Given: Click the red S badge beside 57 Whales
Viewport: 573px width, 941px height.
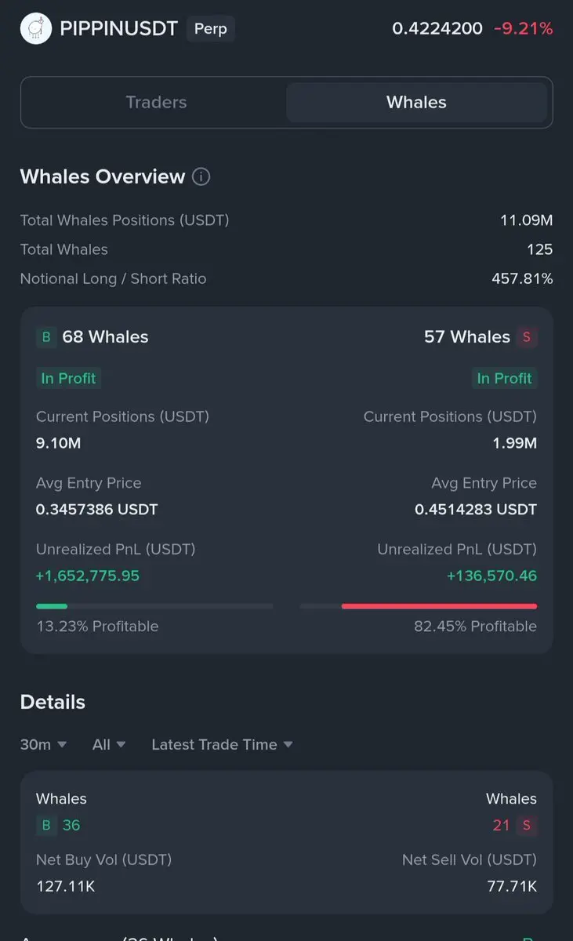Looking at the screenshot, I should point(527,337).
